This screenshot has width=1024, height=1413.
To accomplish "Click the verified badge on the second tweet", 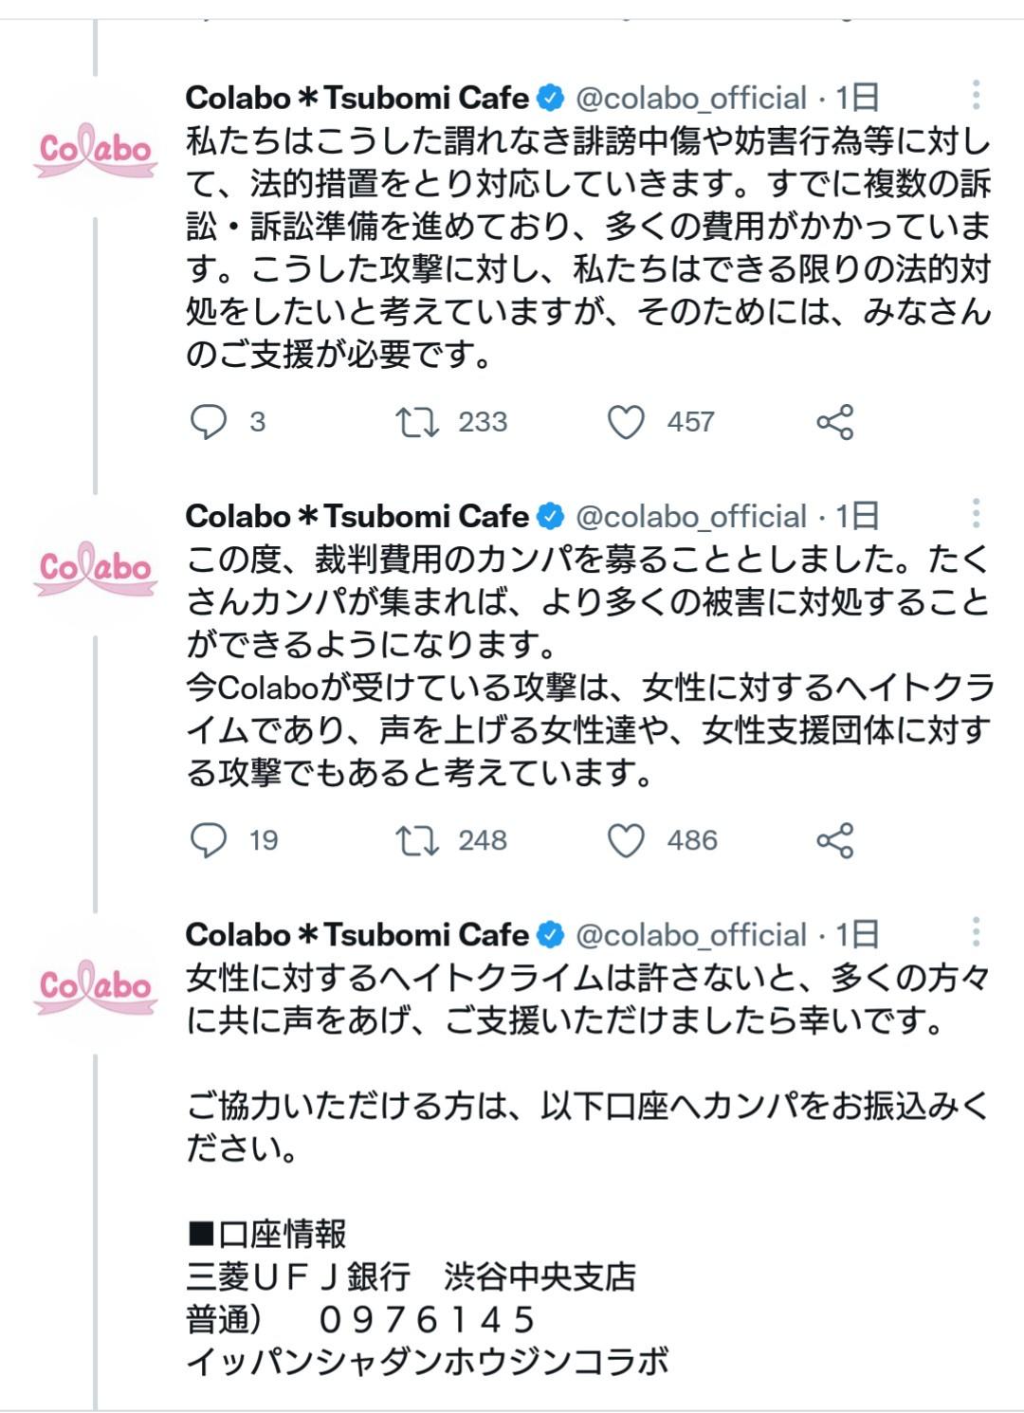I will coord(550,515).
